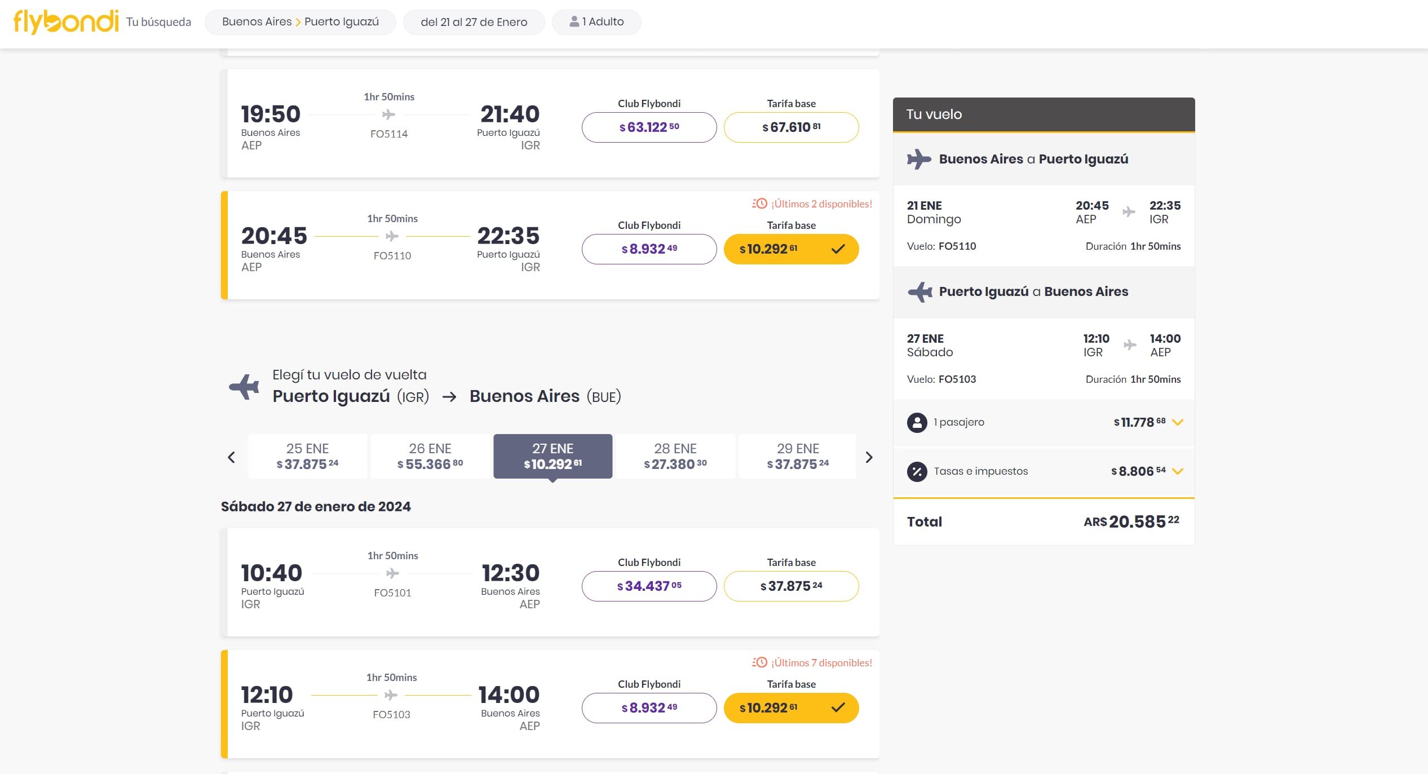Choose Tarifa base $37.875 for the 10:40 flight
This screenshot has height=774, width=1428.
tap(790, 586)
